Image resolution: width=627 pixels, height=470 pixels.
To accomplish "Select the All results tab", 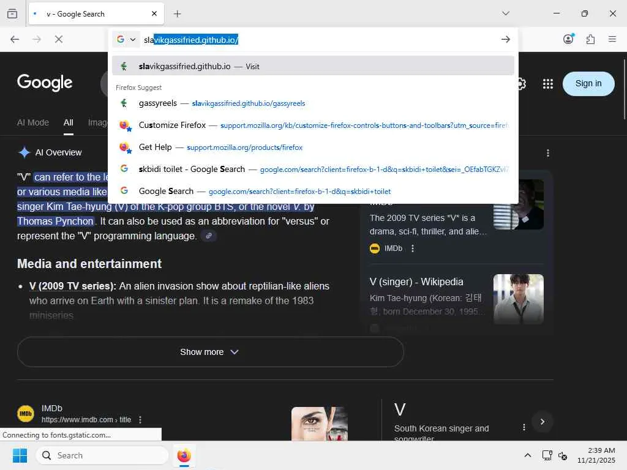I will (x=69, y=122).
